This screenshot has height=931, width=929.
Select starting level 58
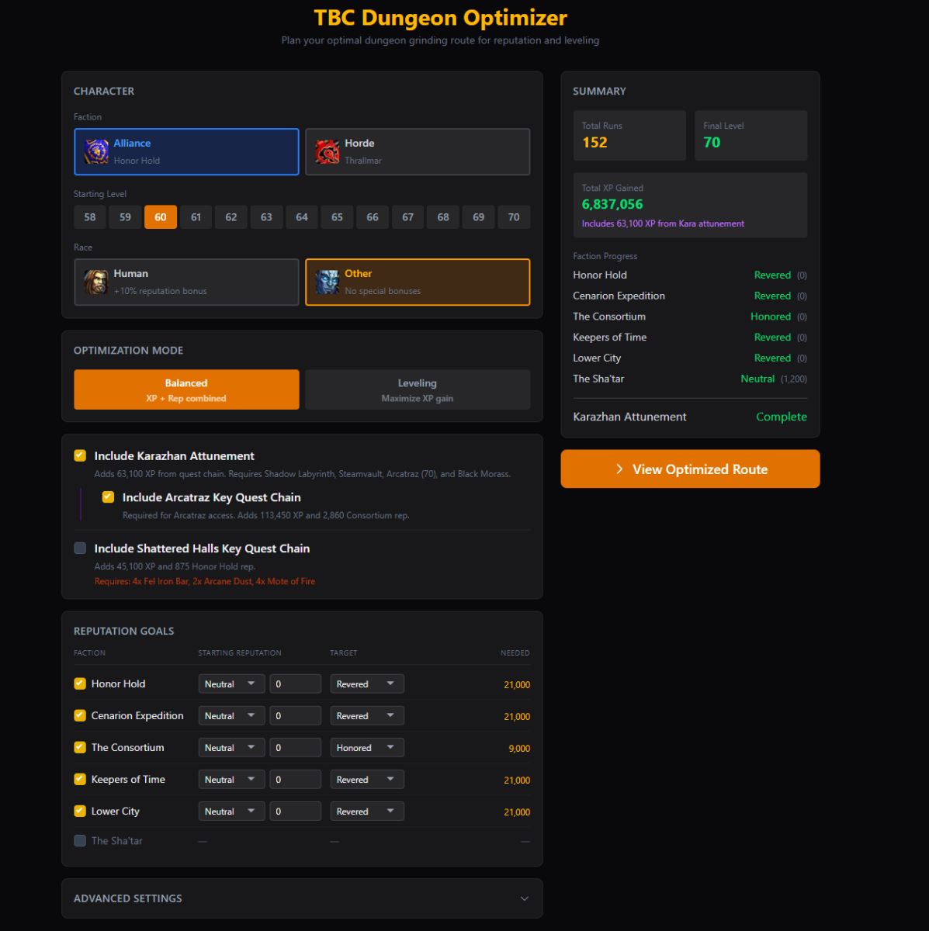(x=89, y=216)
